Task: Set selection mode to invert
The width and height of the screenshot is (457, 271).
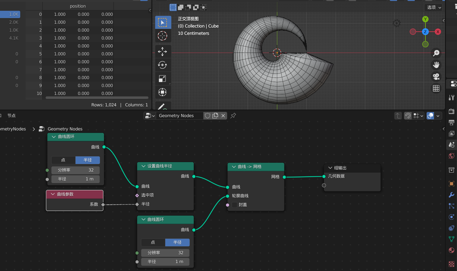Action: tap(196, 7)
